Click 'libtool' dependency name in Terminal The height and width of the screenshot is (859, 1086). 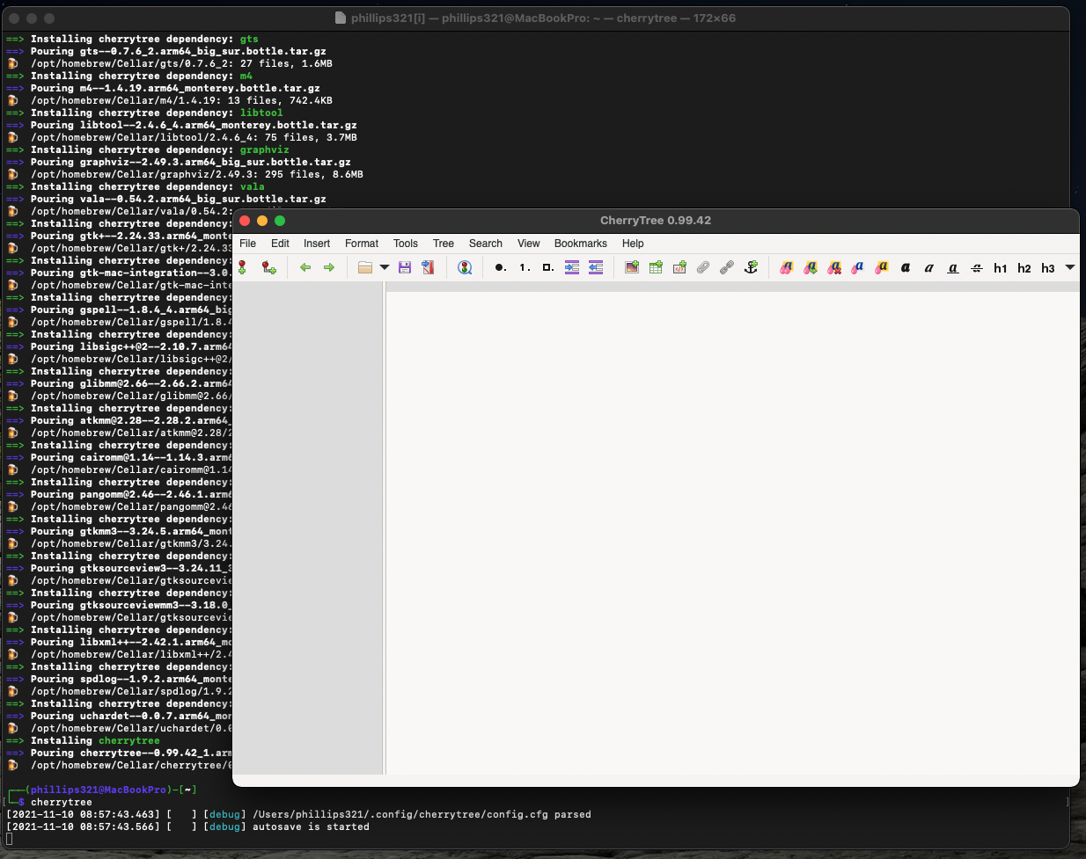[261, 113]
